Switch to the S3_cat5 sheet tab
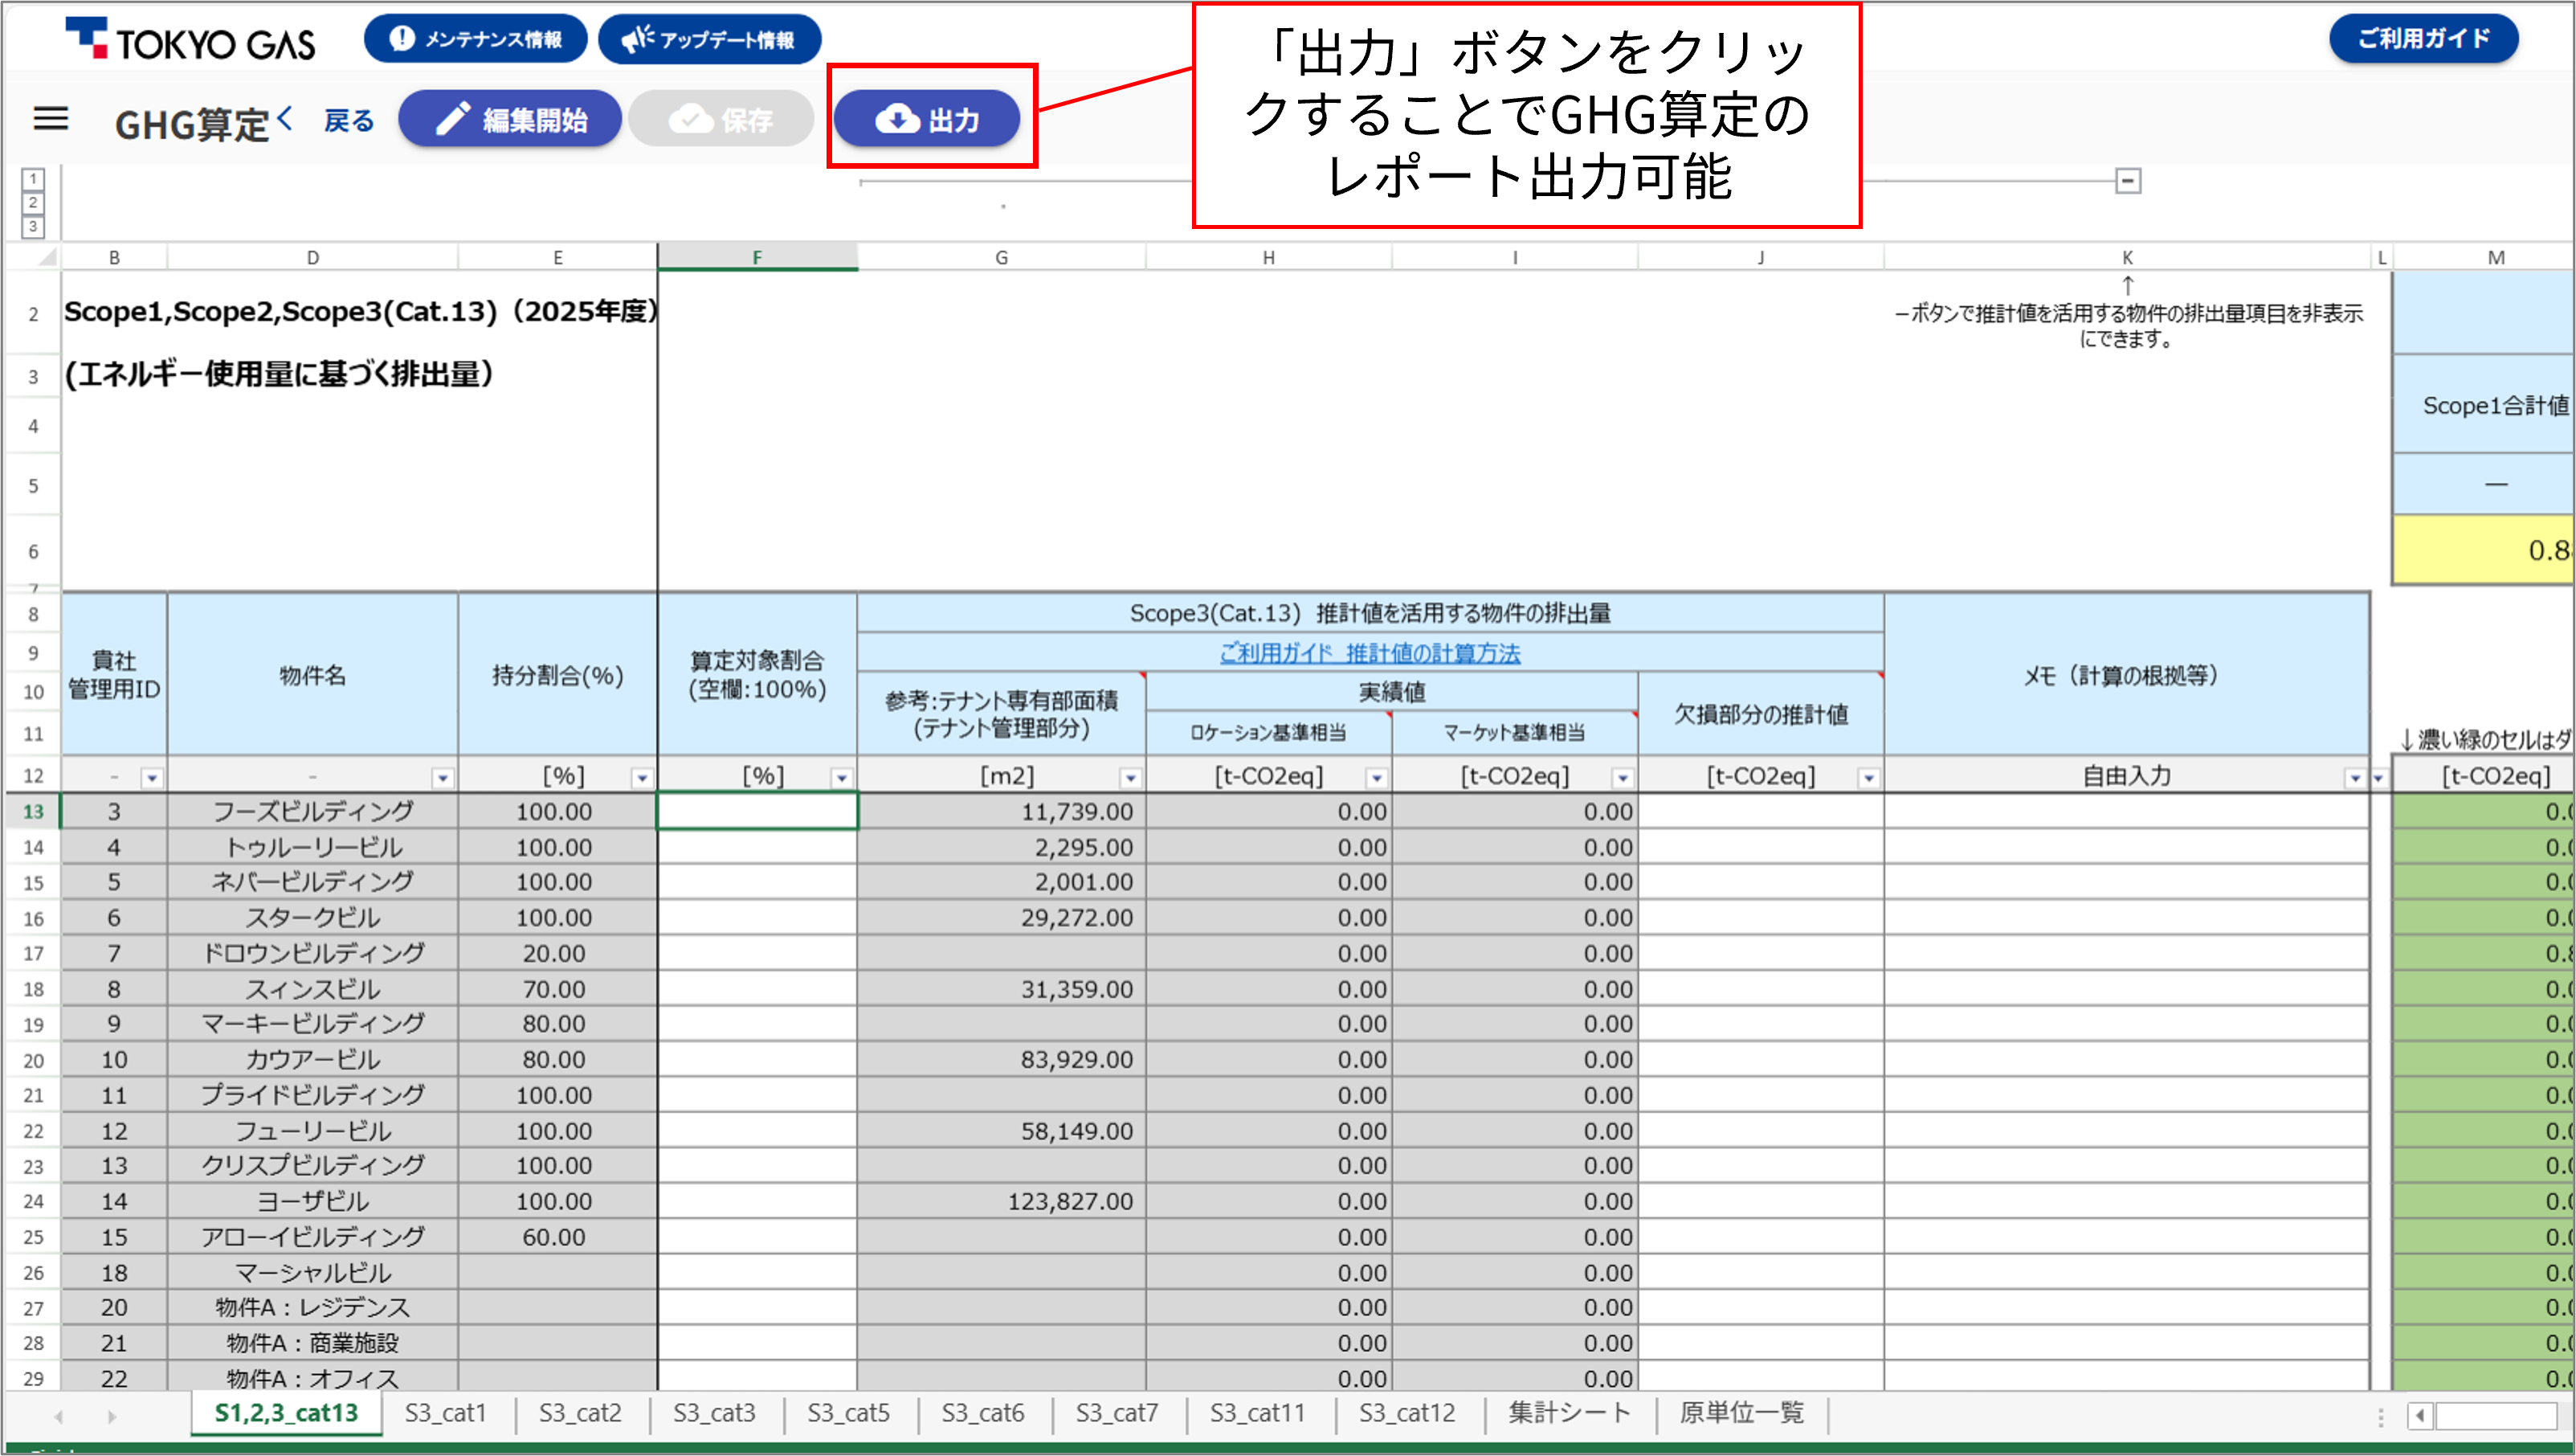The image size is (2576, 1456). (848, 1413)
